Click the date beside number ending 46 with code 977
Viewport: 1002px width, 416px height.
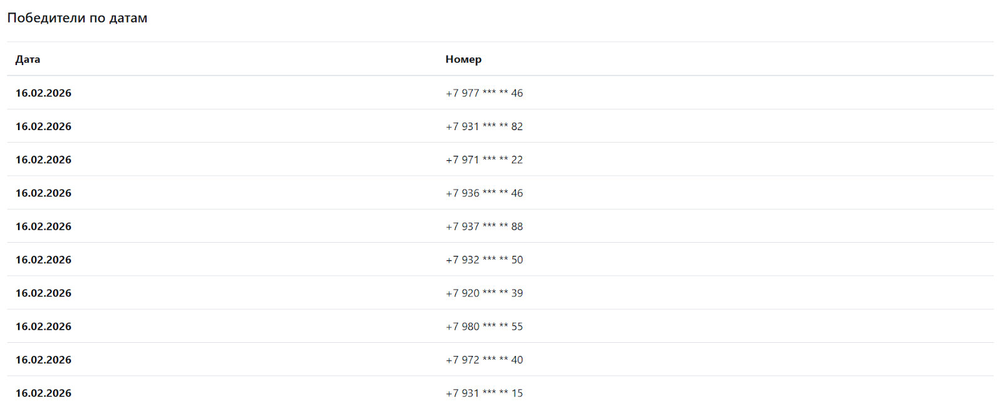click(x=44, y=93)
